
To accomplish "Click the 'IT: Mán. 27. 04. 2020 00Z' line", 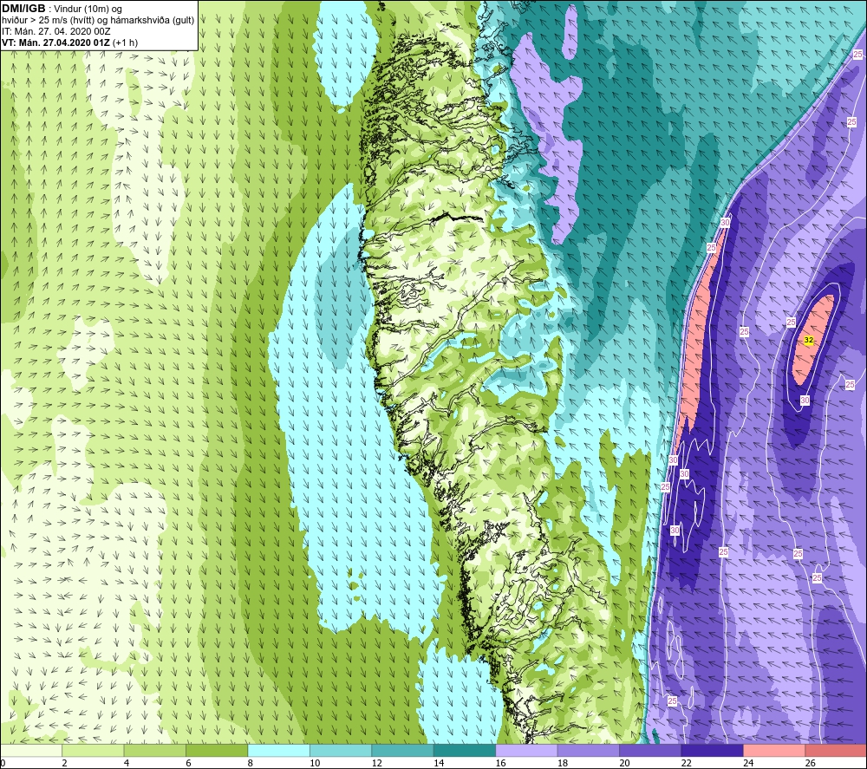I will coord(56,31).
